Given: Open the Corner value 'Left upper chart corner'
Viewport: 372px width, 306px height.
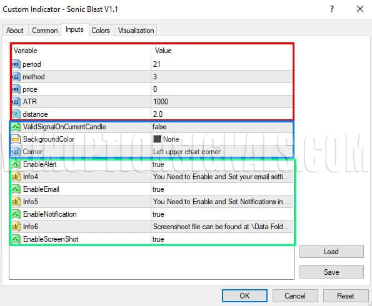Looking at the screenshot, I should coord(187,152).
